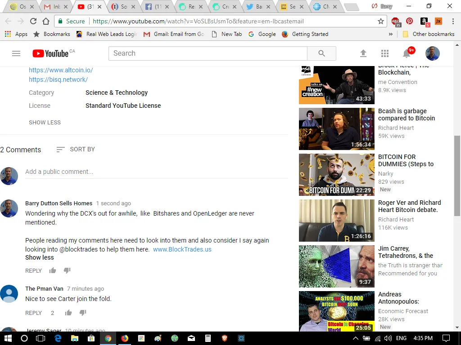Open the volume control in tray
Image resolution: width=461 pixels, height=345 pixels.
[x=388, y=339]
